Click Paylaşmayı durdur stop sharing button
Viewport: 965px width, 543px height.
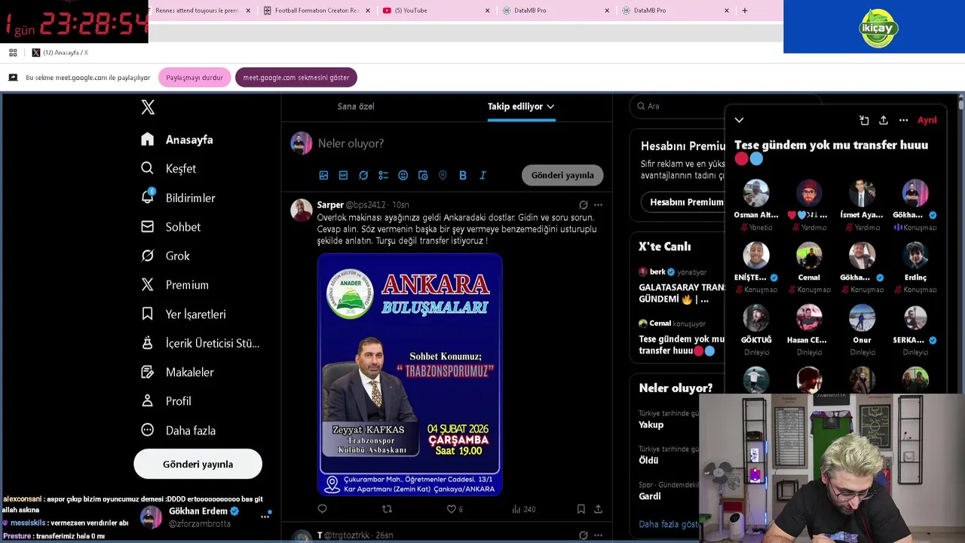(x=195, y=78)
